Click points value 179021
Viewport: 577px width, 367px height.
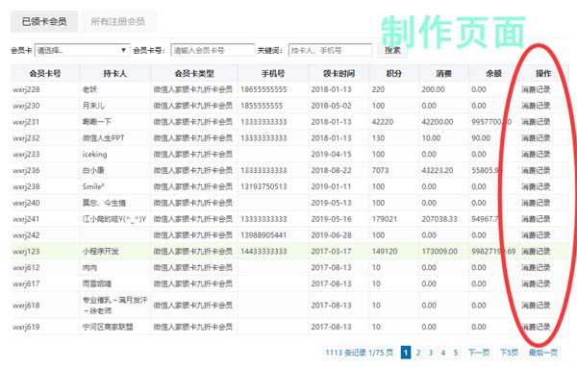click(x=385, y=219)
